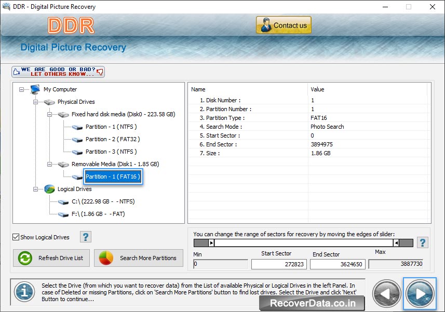Select Partition - 1 (FAT16) in tree
This screenshot has width=445, height=312.
pos(113,177)
